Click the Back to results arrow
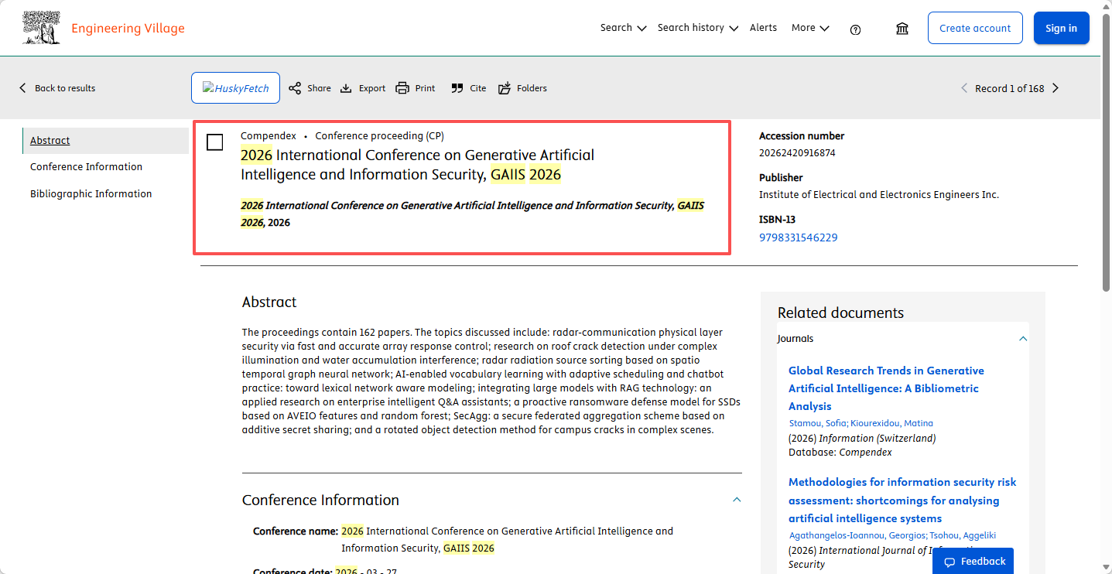This screenshot has height=574, width=1112. [22, 88]
